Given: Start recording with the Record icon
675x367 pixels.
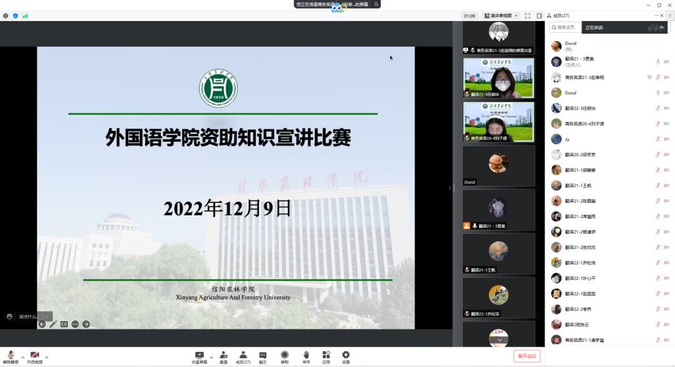Looking at the screenshot, I should tap(284, 356).
